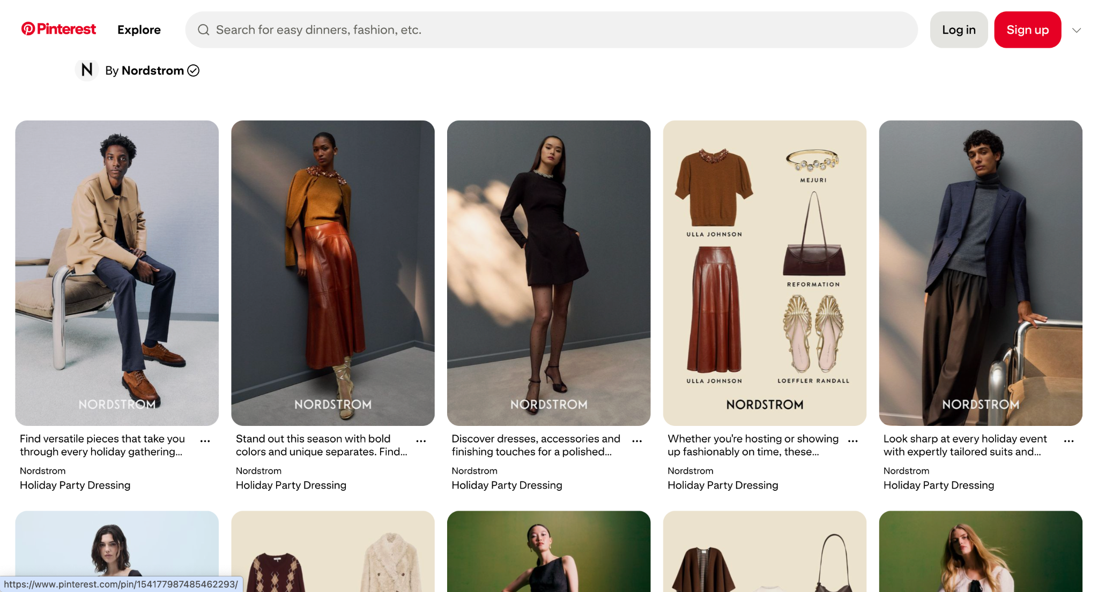The image size is (1098, 592).
Task: Open more options for hosting fashionably pin
Action: pos(853,441)
